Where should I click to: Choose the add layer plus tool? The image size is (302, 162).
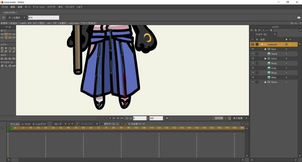6,48
